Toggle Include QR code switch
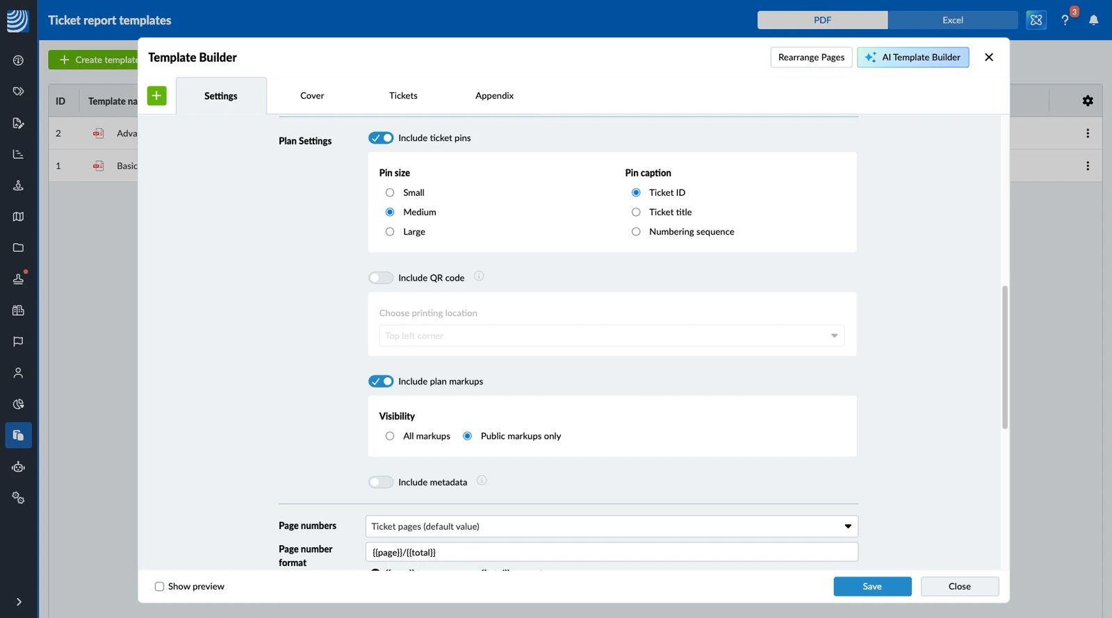Screen dimensions: 1112x618 click(x=381, y=278)
